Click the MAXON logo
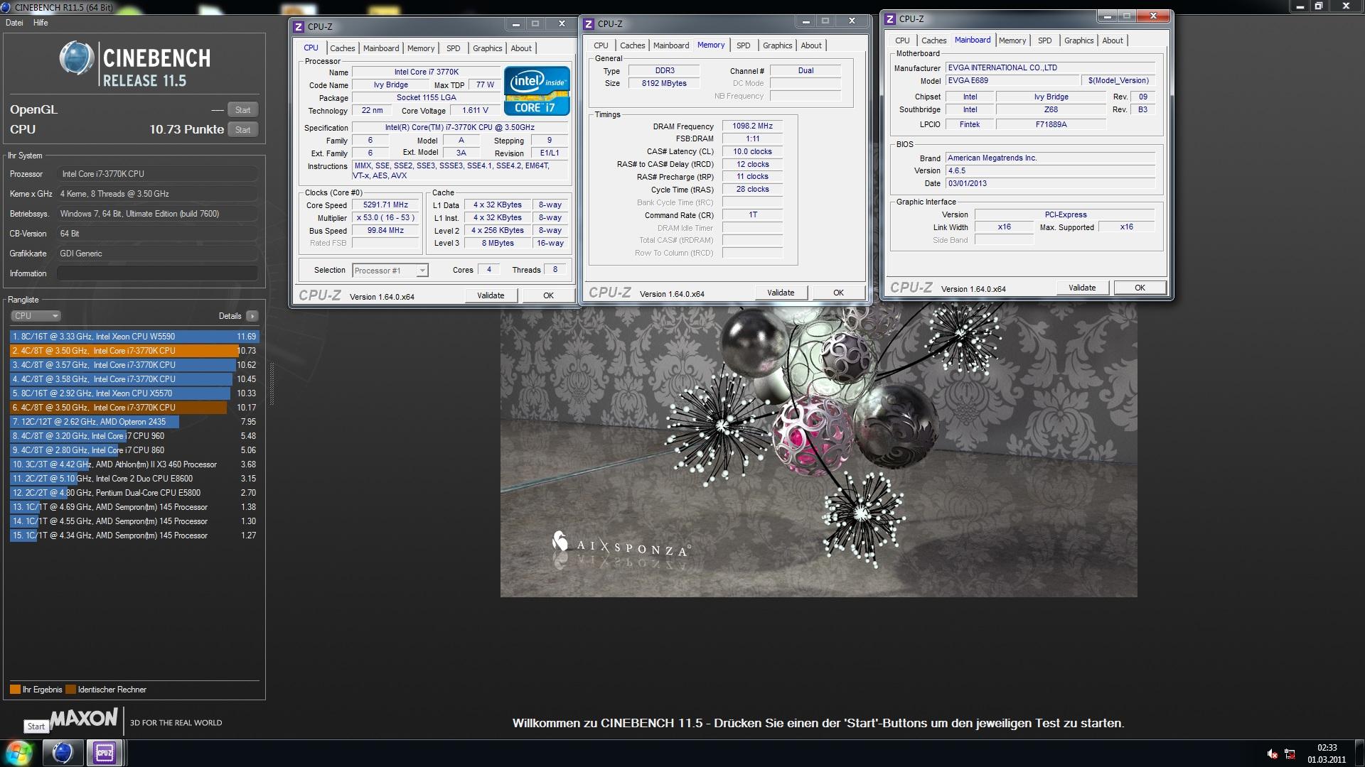The height and width of the screenshot is (767, 1365). pos(83,718)
